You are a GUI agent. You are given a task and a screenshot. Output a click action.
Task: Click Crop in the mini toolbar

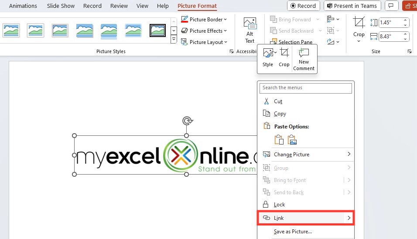click(284, 57)
